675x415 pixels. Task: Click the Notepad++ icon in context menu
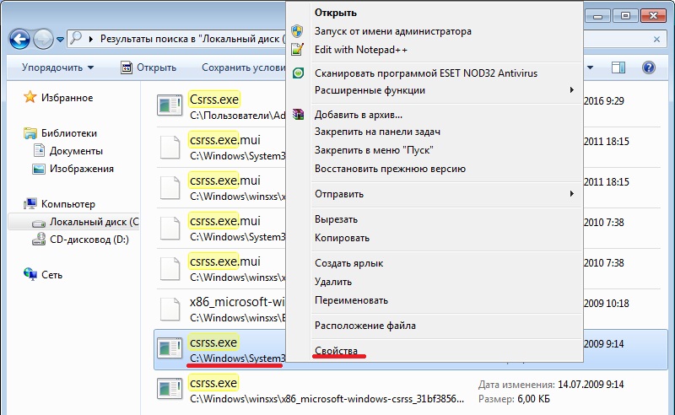(x=298, y=49)
